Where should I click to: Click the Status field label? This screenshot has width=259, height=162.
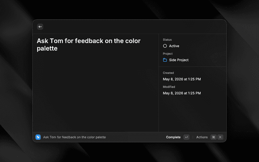pos(167,40)
